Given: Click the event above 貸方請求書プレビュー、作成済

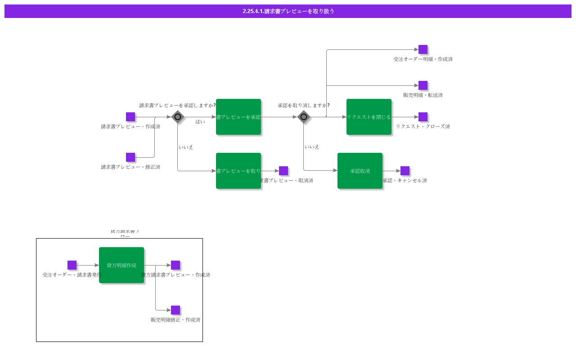Looking at the screenshot, I should point(175,265).
